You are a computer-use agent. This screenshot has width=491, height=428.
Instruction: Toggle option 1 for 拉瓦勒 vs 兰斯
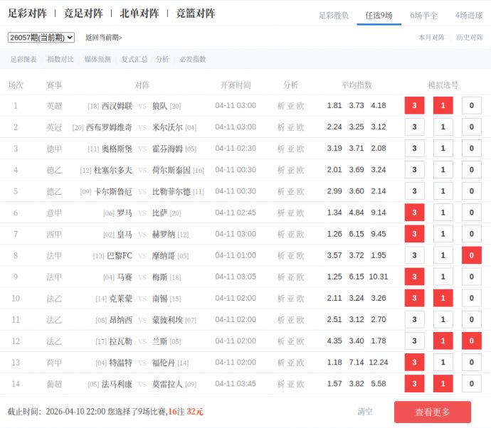point(443,341)
